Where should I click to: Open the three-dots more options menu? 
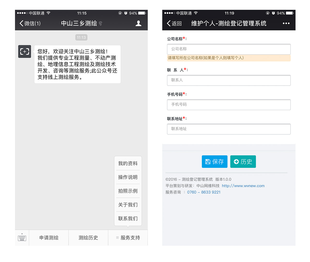286,23
